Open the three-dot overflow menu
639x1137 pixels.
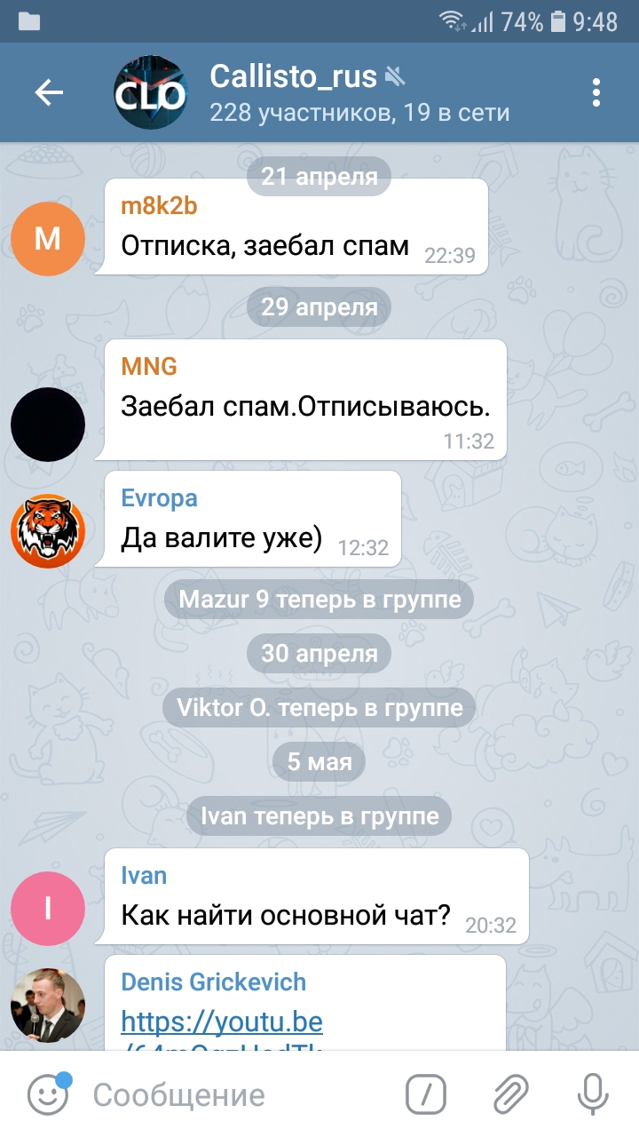coord(596,92)
